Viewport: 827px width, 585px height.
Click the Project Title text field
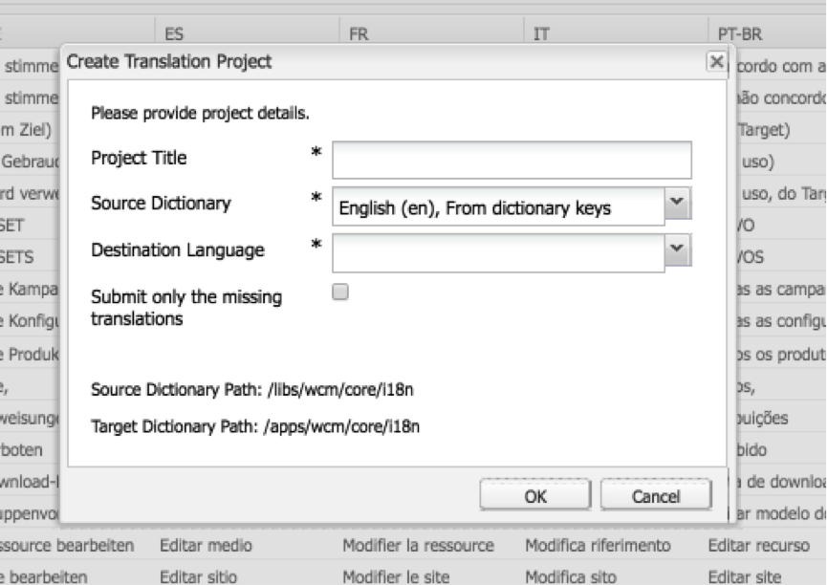(x=511, y=160)
